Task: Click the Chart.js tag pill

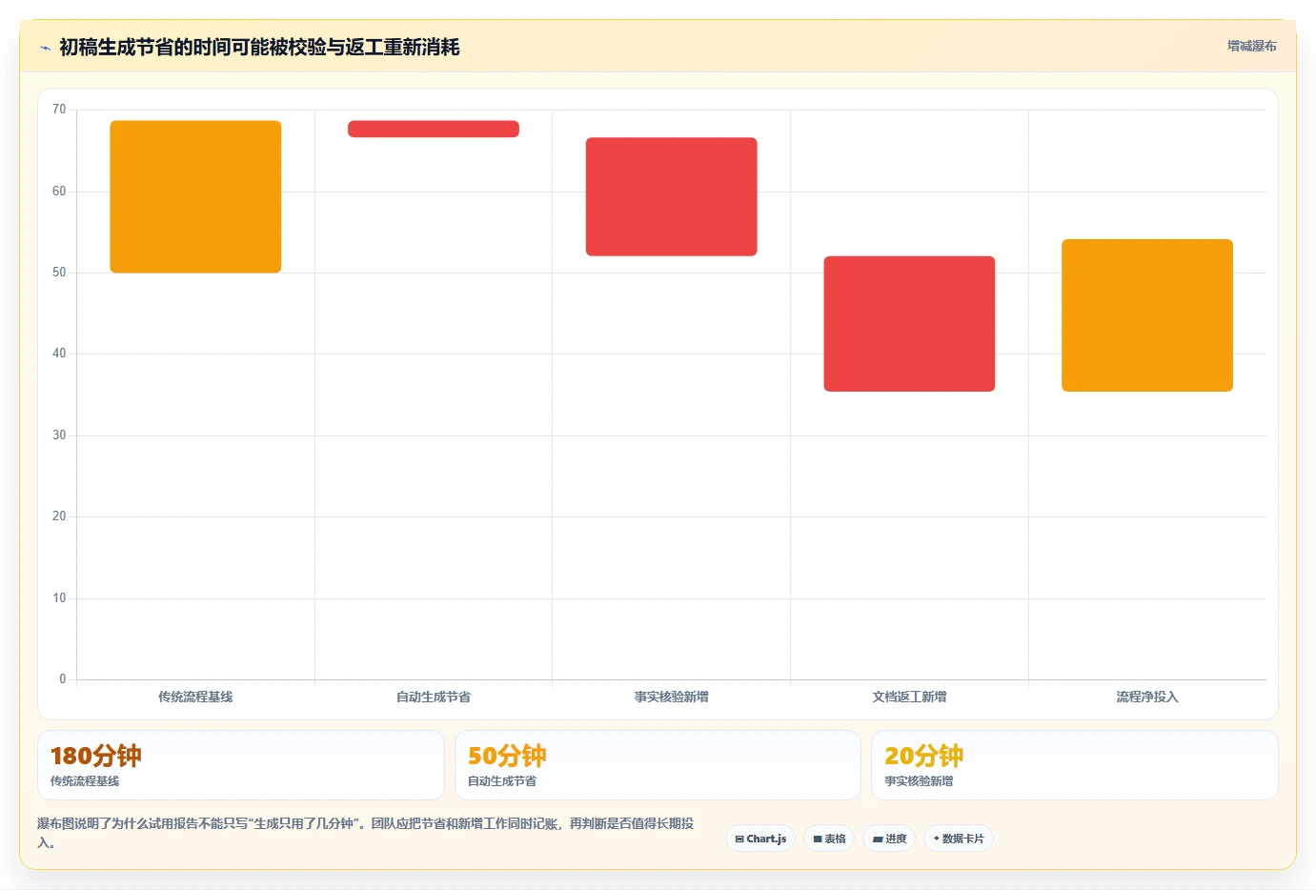Action: click(760, 839)
